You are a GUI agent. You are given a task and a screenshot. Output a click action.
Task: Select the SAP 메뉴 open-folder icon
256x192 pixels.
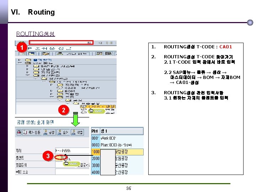pos(28,63)
